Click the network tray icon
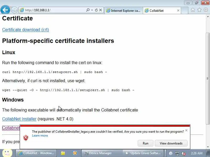The image size is (210, 157). [177, 153]
